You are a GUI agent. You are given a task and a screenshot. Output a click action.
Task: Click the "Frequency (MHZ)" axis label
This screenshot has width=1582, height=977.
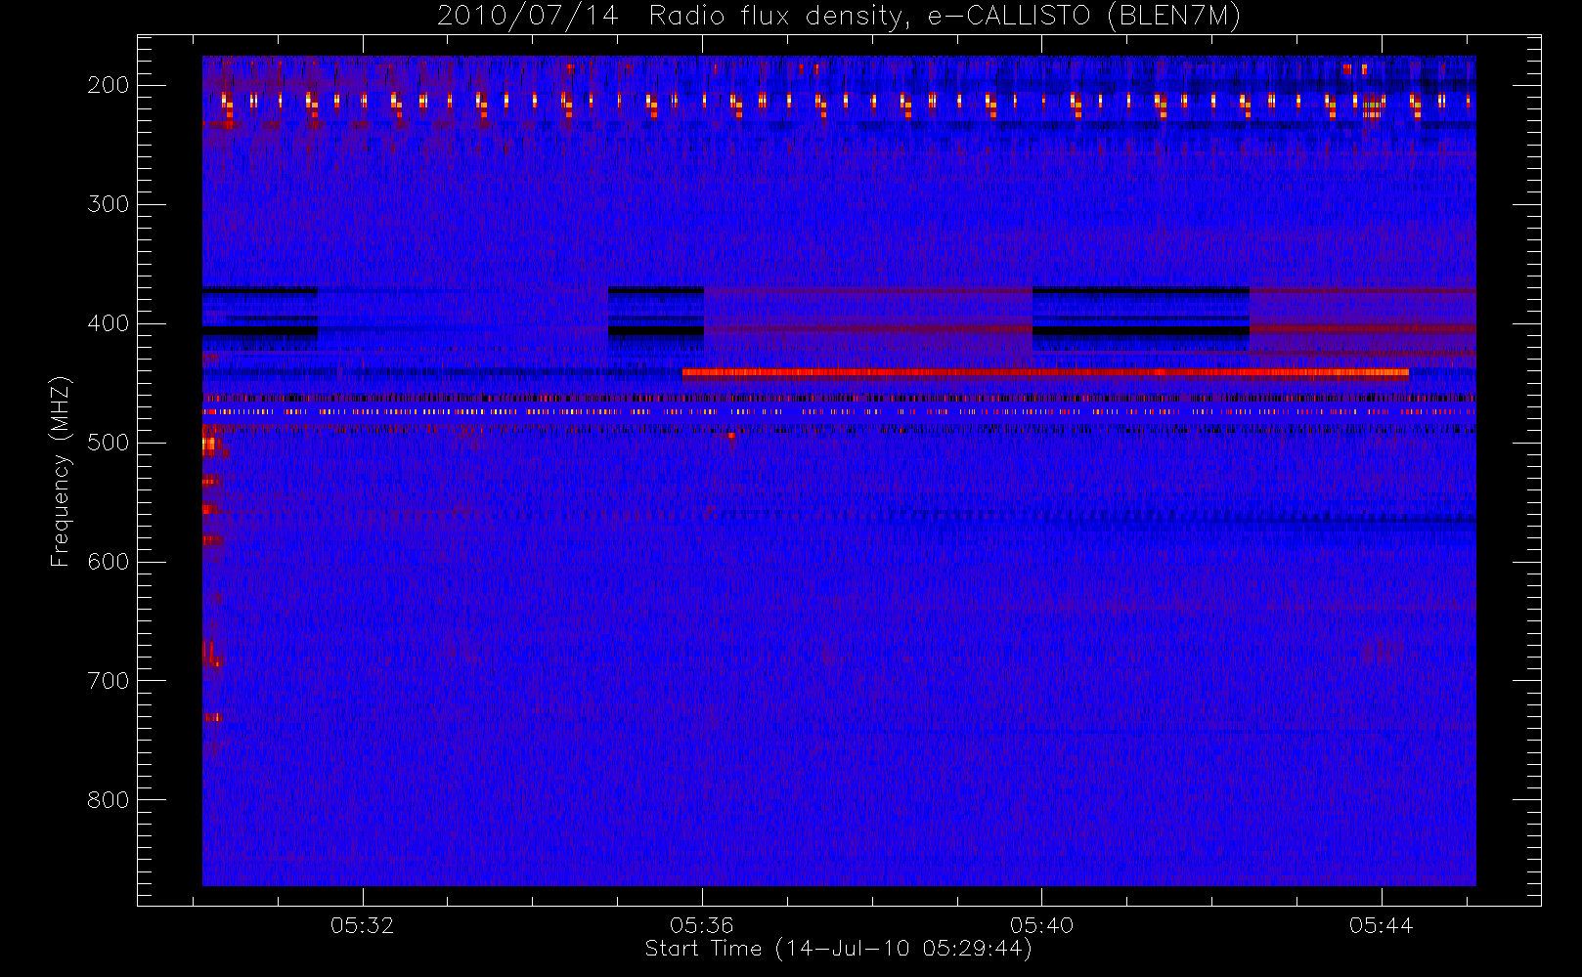point(61,471)
